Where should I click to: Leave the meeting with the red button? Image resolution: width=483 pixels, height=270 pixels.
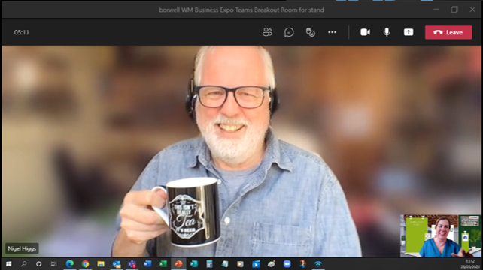click(448, 32)
